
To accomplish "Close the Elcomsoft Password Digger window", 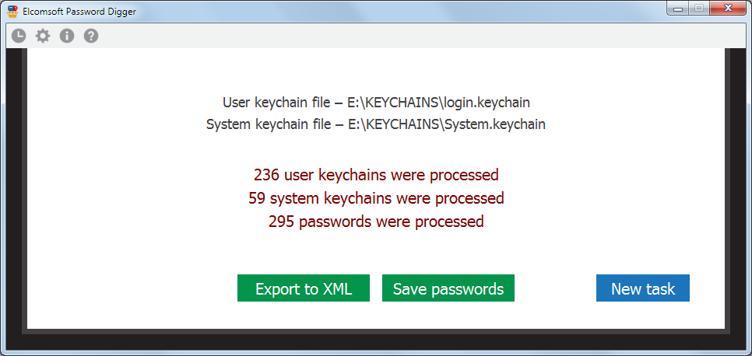I will 727,9.
